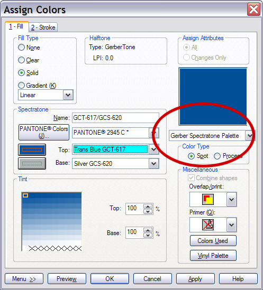Image resolution: width=263 pixels, height=290 pixels.
Task: Decrease Base tint percentage with down arrow
Action: [148, 235]
